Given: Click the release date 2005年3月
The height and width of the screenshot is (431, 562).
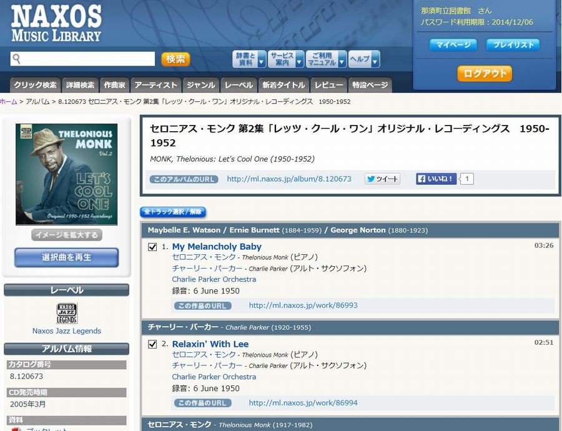Looking at the screenshot, I should [28, 404].
